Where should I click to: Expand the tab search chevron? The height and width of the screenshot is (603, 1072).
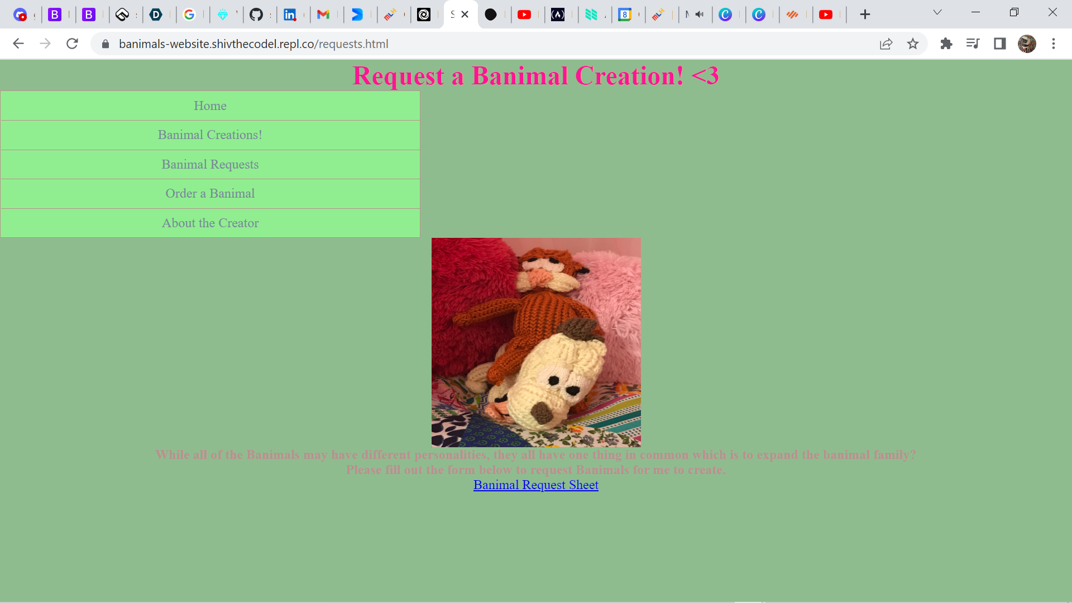(x=937, y=12)
